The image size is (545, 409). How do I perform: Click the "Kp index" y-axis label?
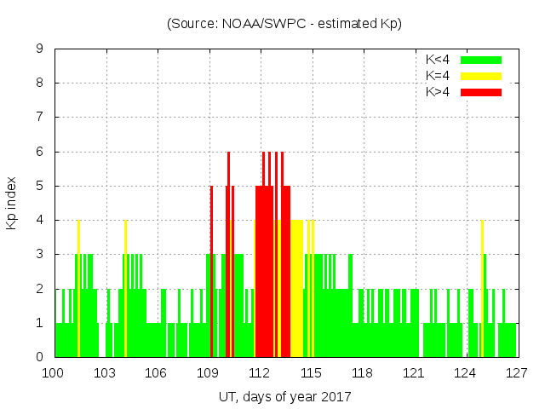(12, 203)
